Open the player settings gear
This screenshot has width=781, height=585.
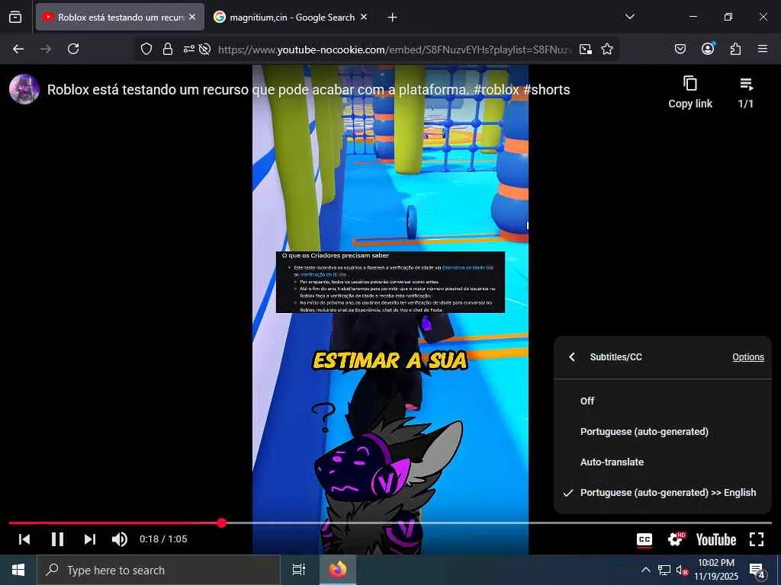coord(676,539)
